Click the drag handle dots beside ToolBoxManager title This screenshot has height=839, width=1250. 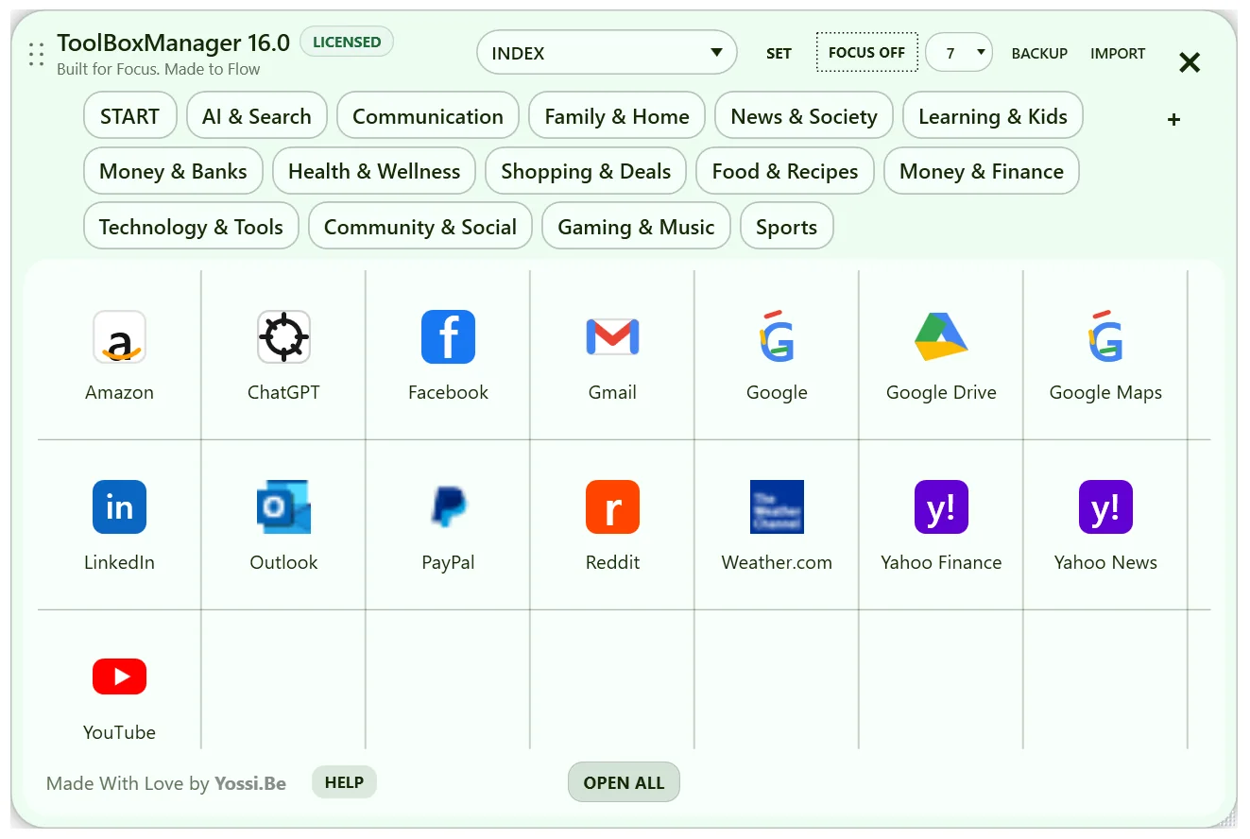[x=37, y=55]
